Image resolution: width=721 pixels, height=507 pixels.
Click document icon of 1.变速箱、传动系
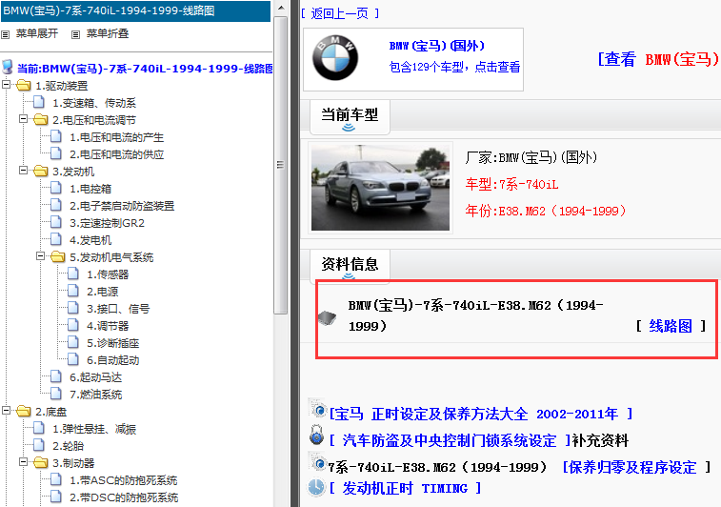click(39, 102)
